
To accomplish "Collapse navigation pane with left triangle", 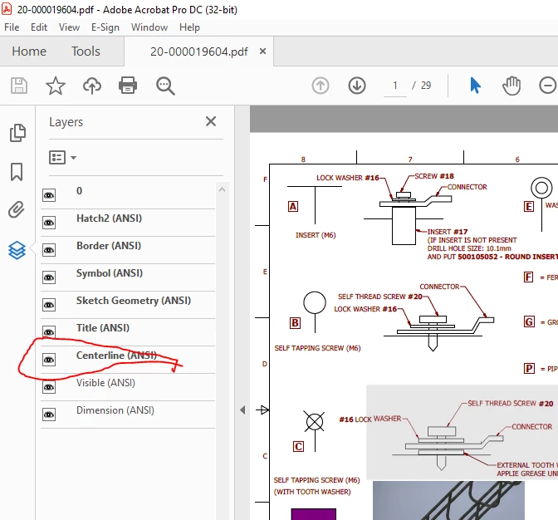I will click(242, 410).
